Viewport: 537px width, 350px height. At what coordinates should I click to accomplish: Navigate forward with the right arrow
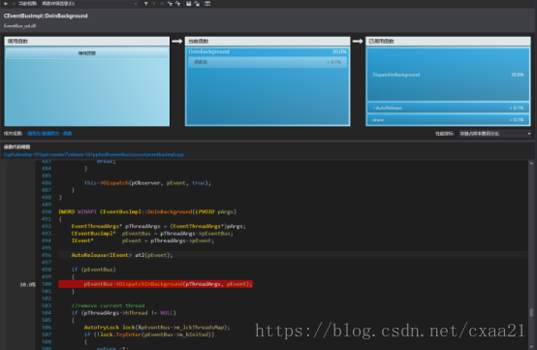pyautogui.click(x=14, y=4)
